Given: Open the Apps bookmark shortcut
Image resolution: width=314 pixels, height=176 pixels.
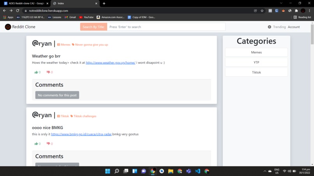Looking at the screenshot, I should click(8, 17).
